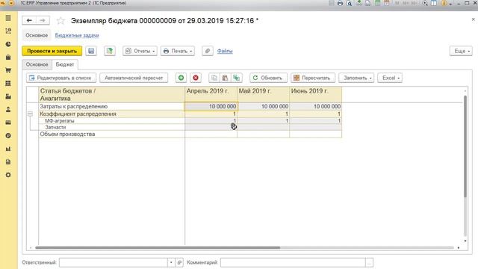Open the Файлы link
Viewport: 478px width, 269px height.
tap(225, 51)
